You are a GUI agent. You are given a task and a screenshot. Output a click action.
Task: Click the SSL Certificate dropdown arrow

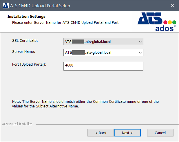tap(140, 42)
